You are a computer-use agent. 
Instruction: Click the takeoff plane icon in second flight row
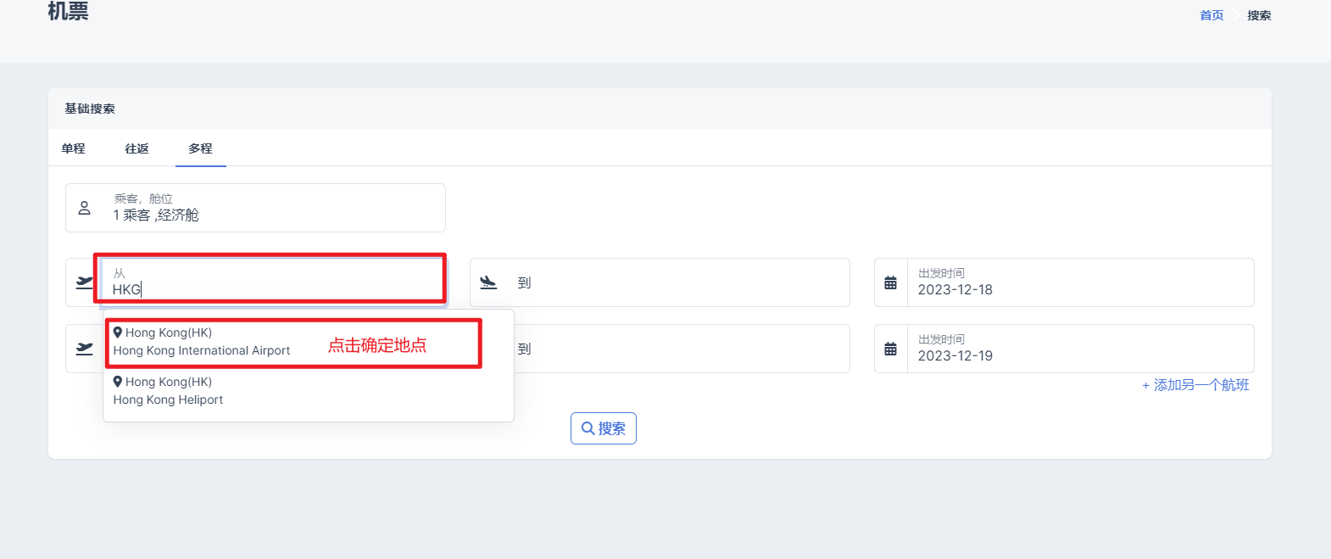coord(84,349)
